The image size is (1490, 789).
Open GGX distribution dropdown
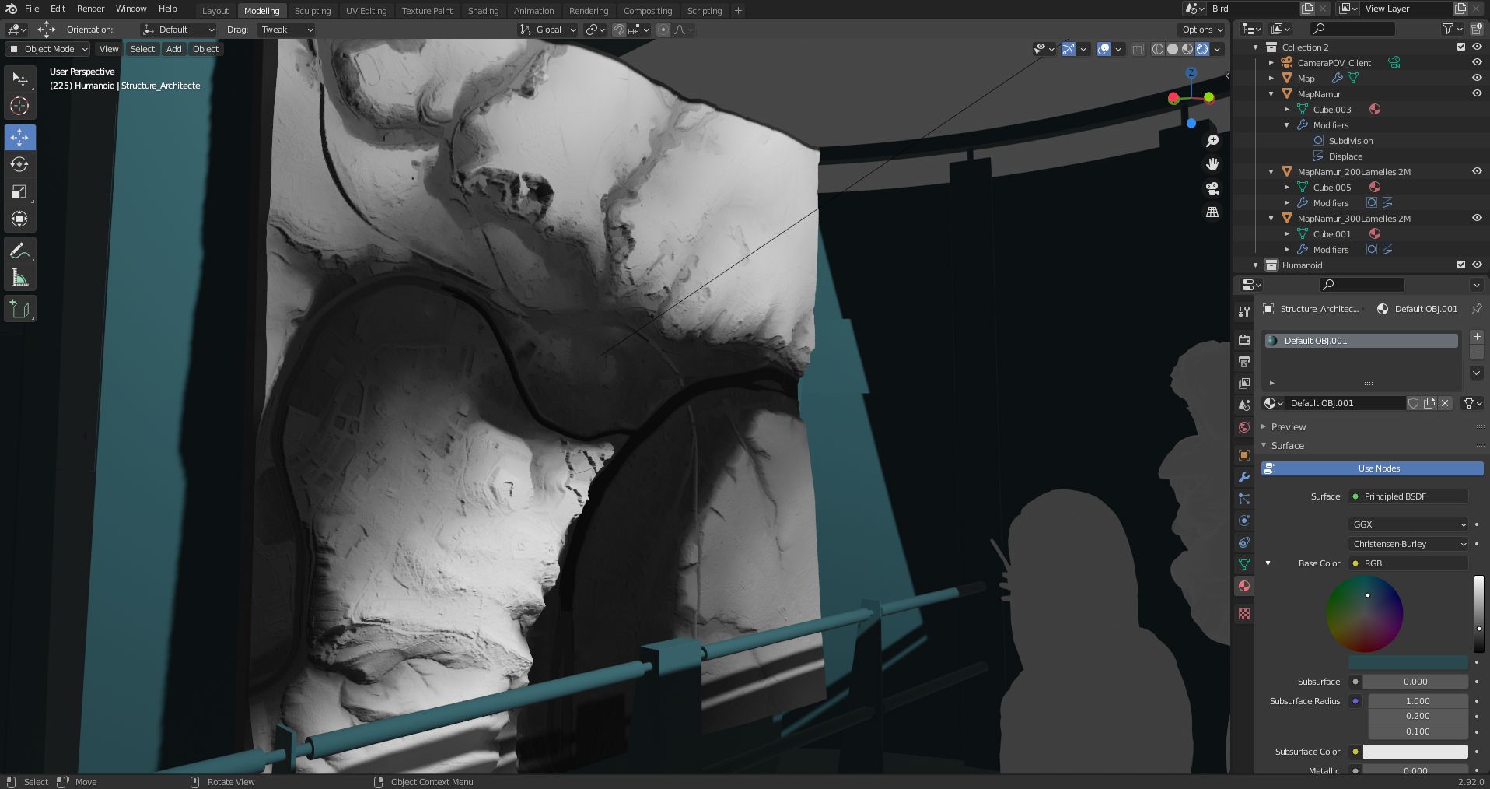click(1408, 524)
